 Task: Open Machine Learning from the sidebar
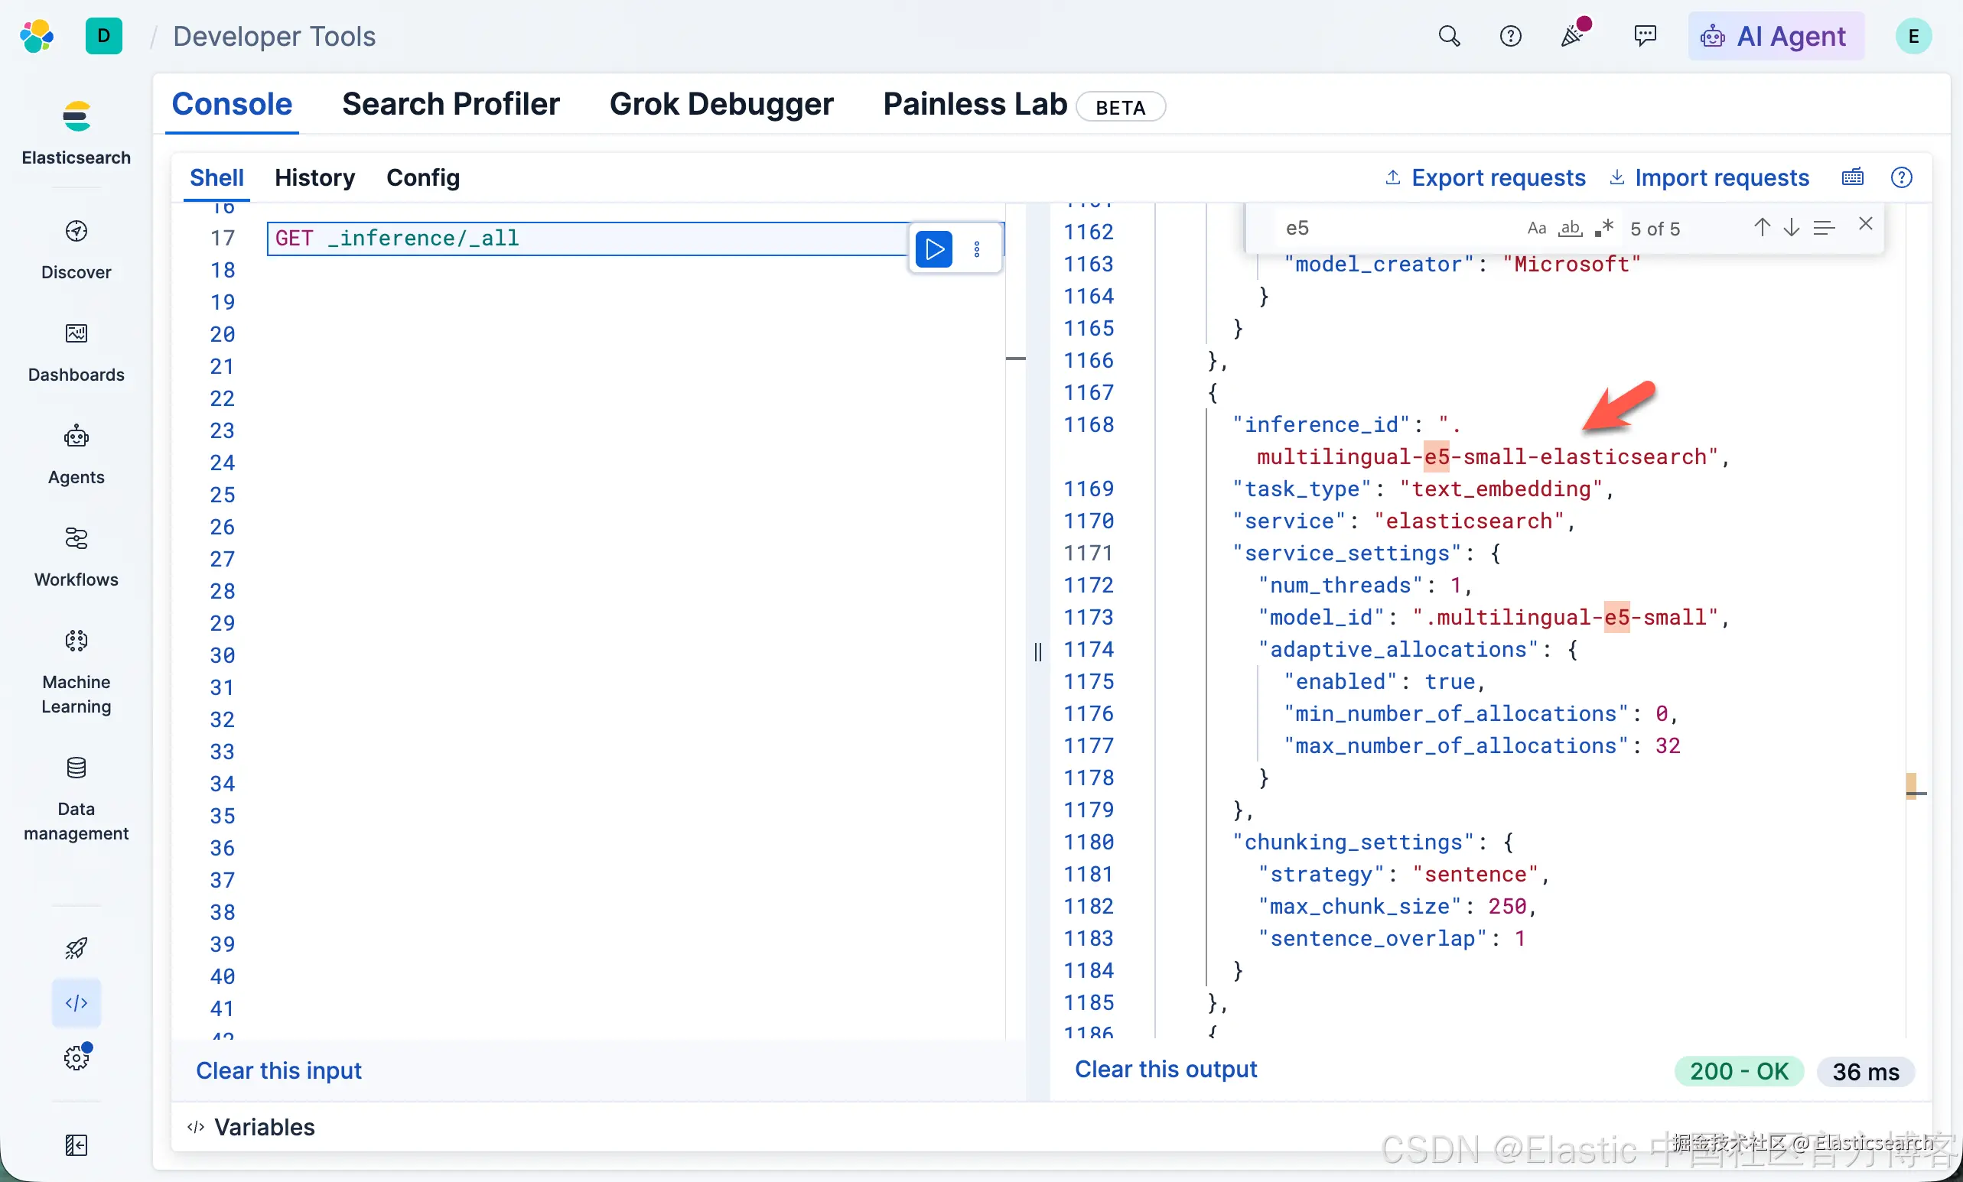[77, 673]
